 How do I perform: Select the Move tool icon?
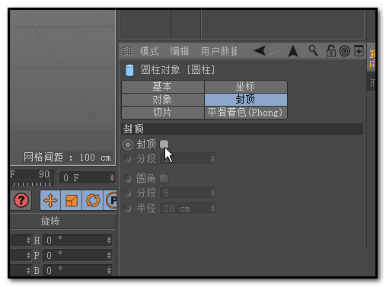[x=50, y=200]
